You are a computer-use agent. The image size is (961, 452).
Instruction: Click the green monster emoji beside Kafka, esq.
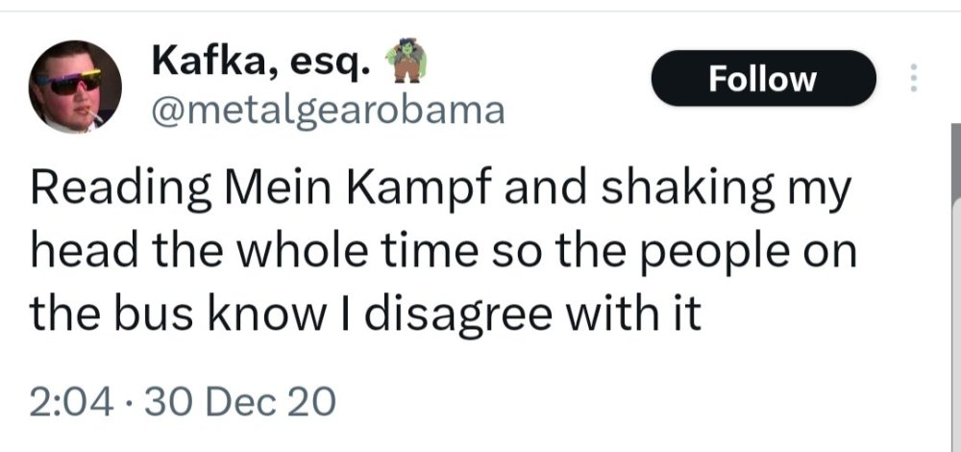[x=406, y=60]
